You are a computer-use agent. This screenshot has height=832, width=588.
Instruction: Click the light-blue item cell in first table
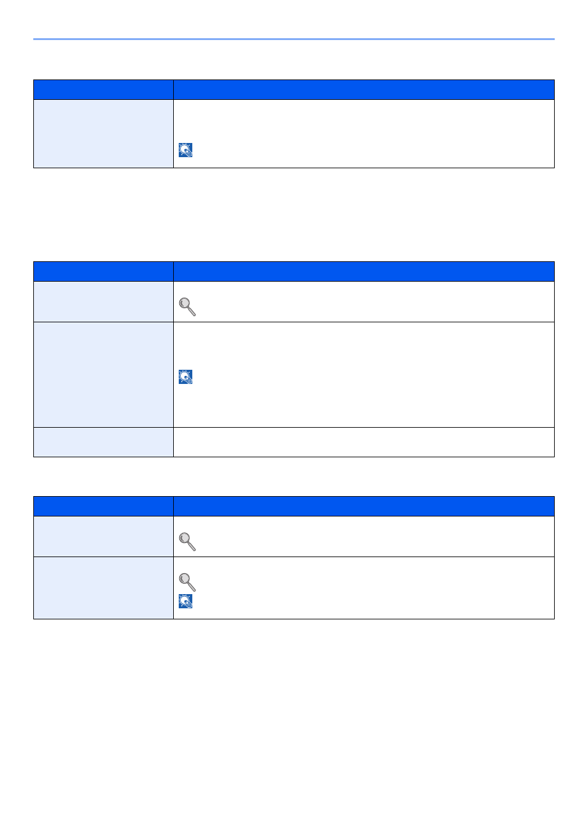point(104,134)
